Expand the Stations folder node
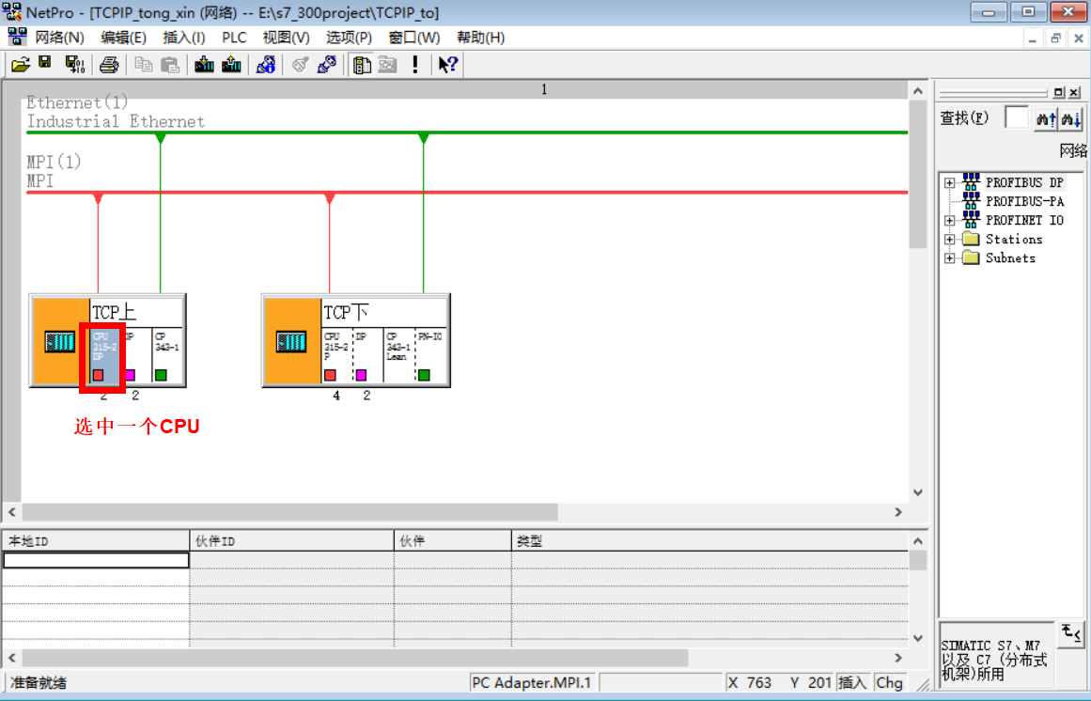Viewport: 1091px width, 701px height. pos(950,240)
